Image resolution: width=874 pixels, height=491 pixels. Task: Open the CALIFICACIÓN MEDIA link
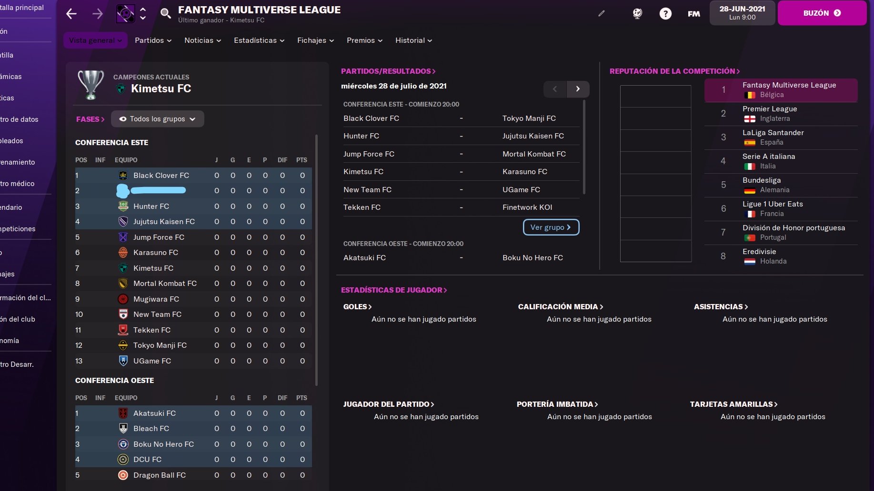click(x=561, y=307)
